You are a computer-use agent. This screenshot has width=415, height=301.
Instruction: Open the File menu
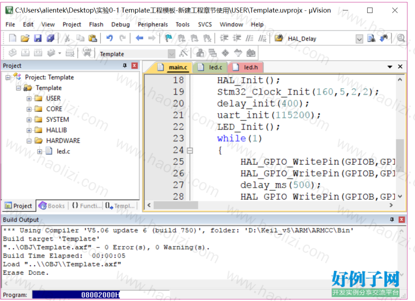pyautogui.click(x=10, y=24)
